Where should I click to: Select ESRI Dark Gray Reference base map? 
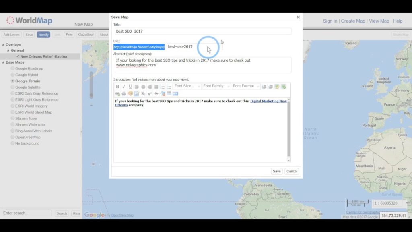click(x=12, y=93)
